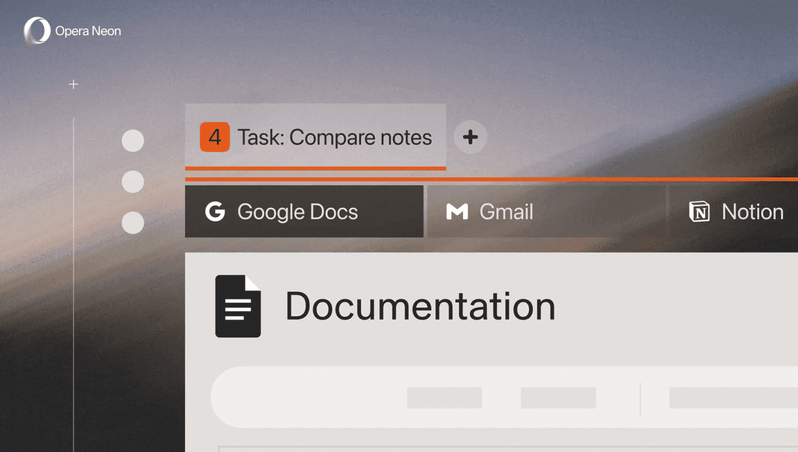
Task: Select the bottom circle in the sidebar
Action: tap(133, 223)
